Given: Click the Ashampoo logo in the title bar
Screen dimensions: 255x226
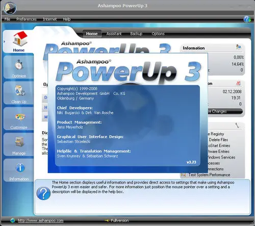Looking at the screenshot, I should click(10, 8).
